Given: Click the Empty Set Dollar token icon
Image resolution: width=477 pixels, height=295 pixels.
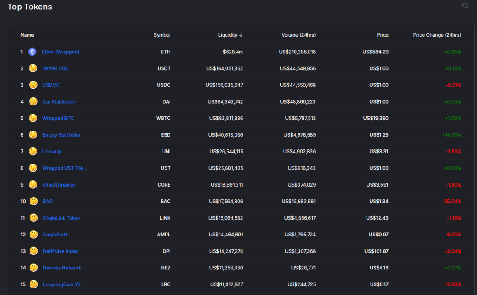Looking at the screenshot, I should point(33,134).
